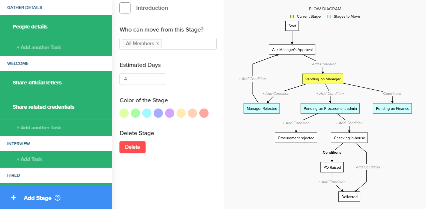Edit the Estimated Days input field
Image resolution: width=426 pixels, height=209 pixels.
[142, 79]
